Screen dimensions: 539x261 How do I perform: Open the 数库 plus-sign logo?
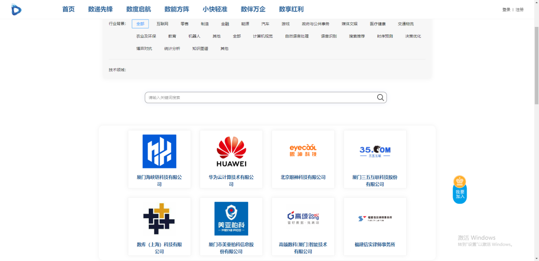(x=159, y=219)
